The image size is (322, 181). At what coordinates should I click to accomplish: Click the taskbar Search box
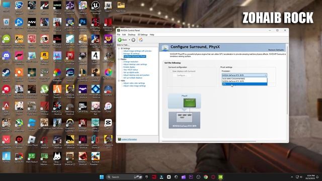124,177
